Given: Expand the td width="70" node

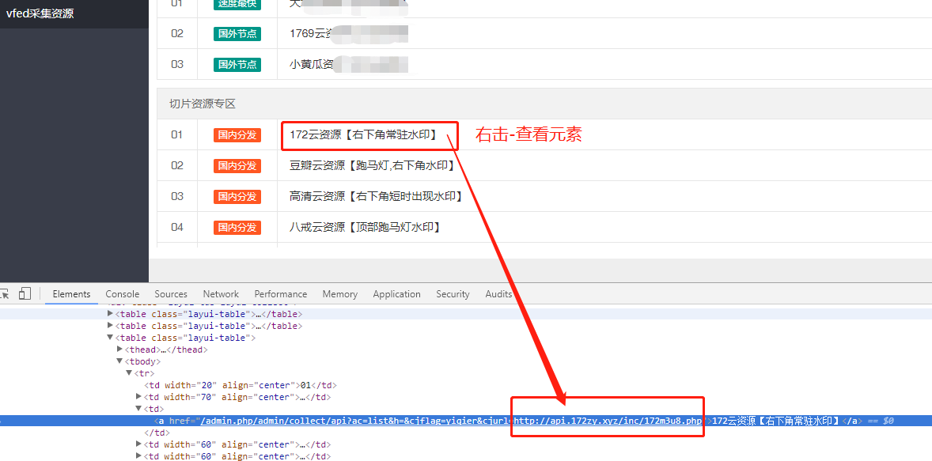Looking at the screenshot, I should click(139, 397).
